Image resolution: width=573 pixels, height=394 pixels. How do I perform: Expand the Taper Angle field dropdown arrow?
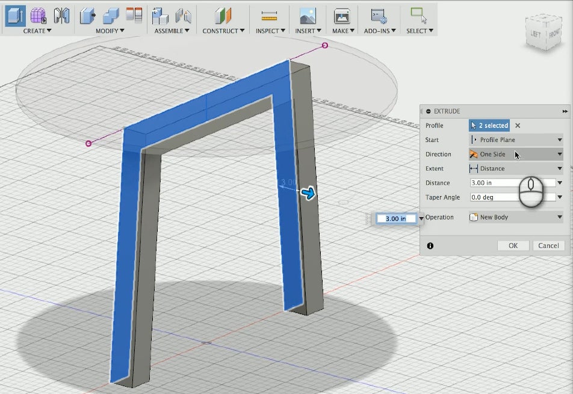(x=560, y=197)
